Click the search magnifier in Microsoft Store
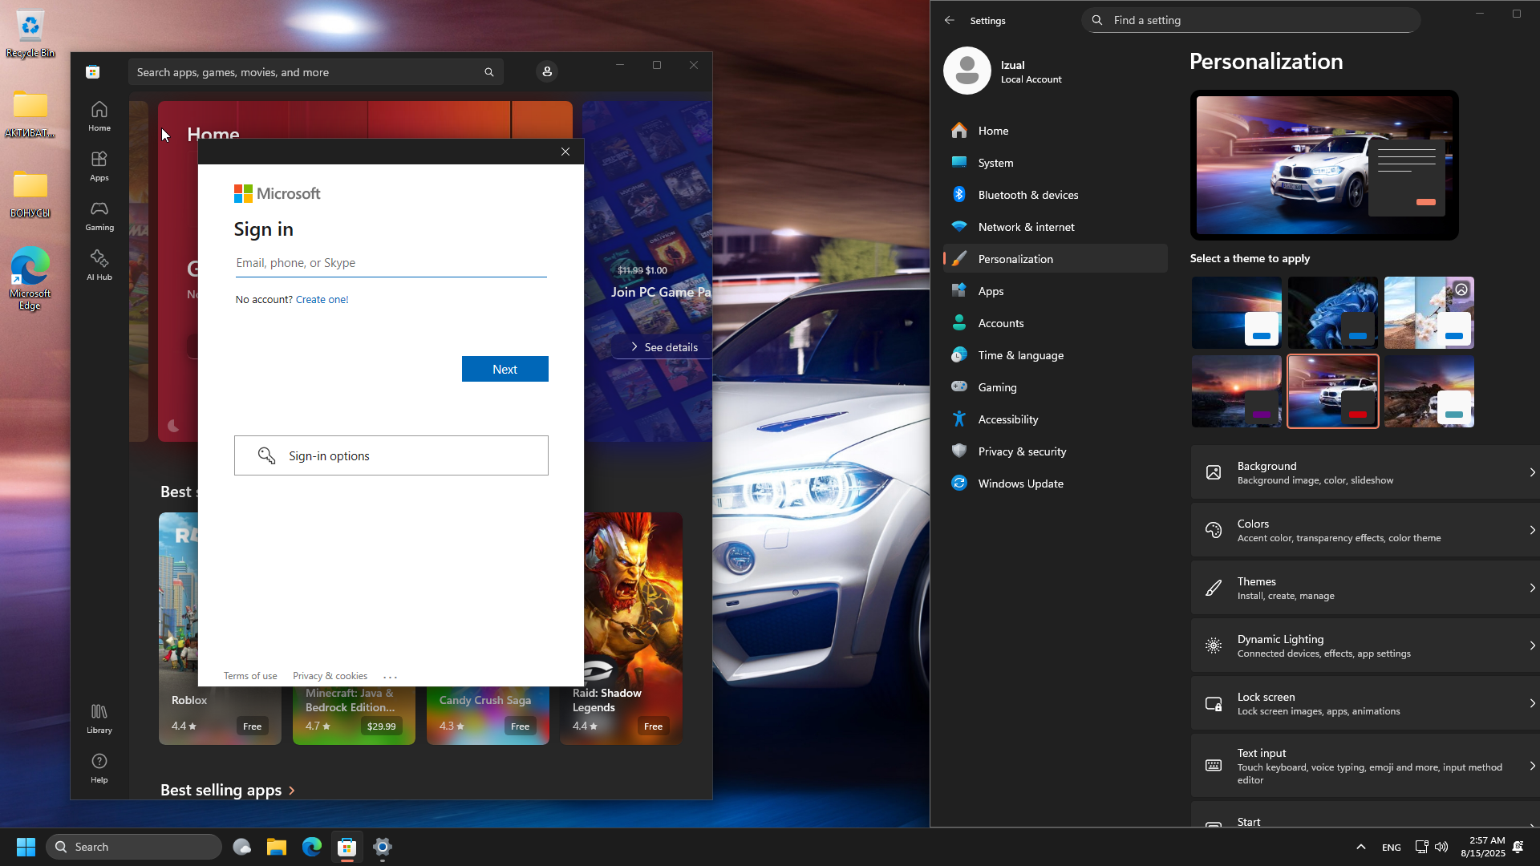 488,72
